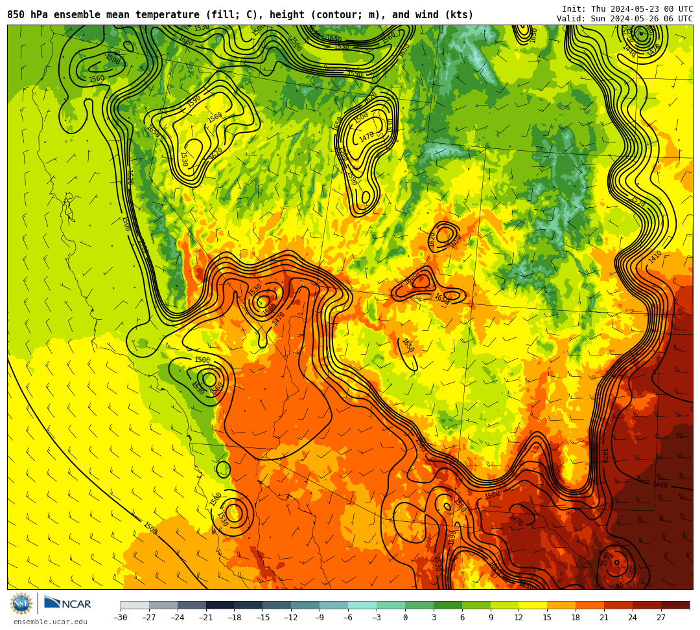Image resolution: width=700 pixels, height=630 pixels.
Task: Click the 27 colorbar tick label
Action: pyautogui.click(x=662, y=618)
